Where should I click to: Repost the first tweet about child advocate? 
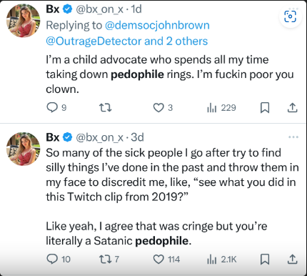[106, 108]
